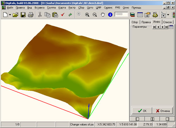Switch to the Сбор tab
Image resolution: width=176 pixels, height=128 pixels.
(135, 22)
